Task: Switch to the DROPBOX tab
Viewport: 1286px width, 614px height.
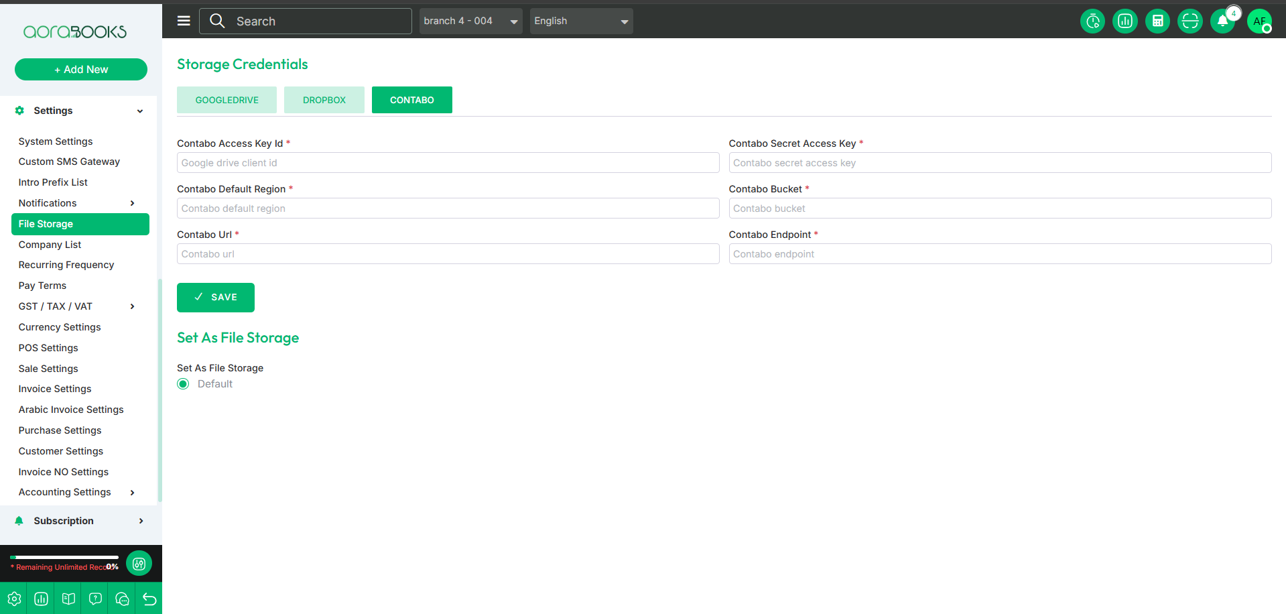Action: pyautogui.click(x=324, y=100)
